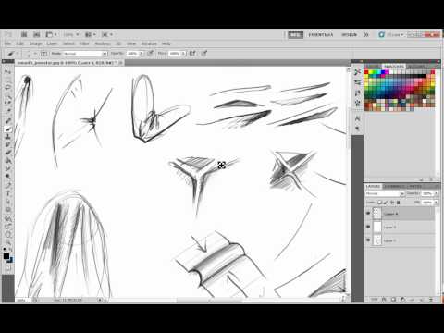Switch to the Styles tab
Viewport: 444px width, 333px height.
(416, 67)
